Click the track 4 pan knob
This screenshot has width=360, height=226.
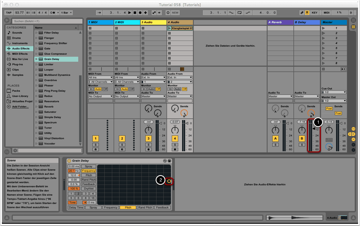coord(175,130)
